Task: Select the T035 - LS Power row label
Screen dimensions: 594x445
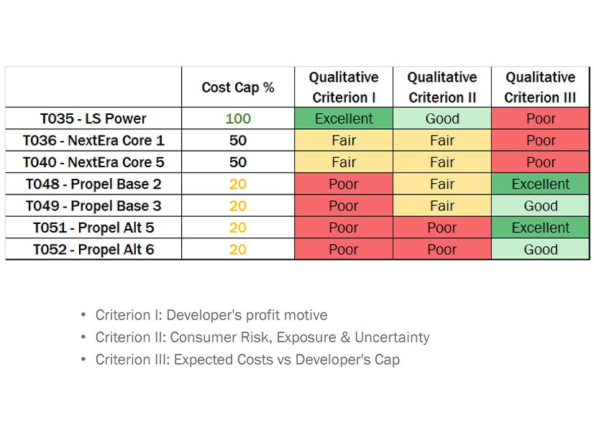Action: (93, 118)
